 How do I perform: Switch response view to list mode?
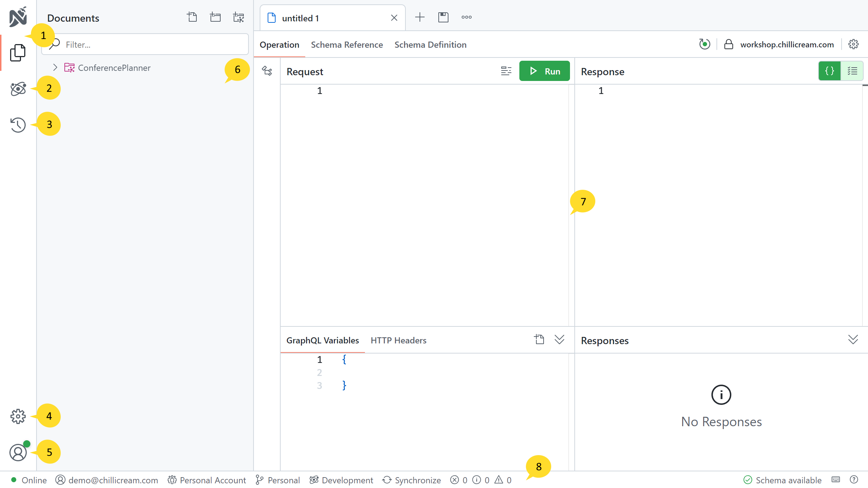852,71
